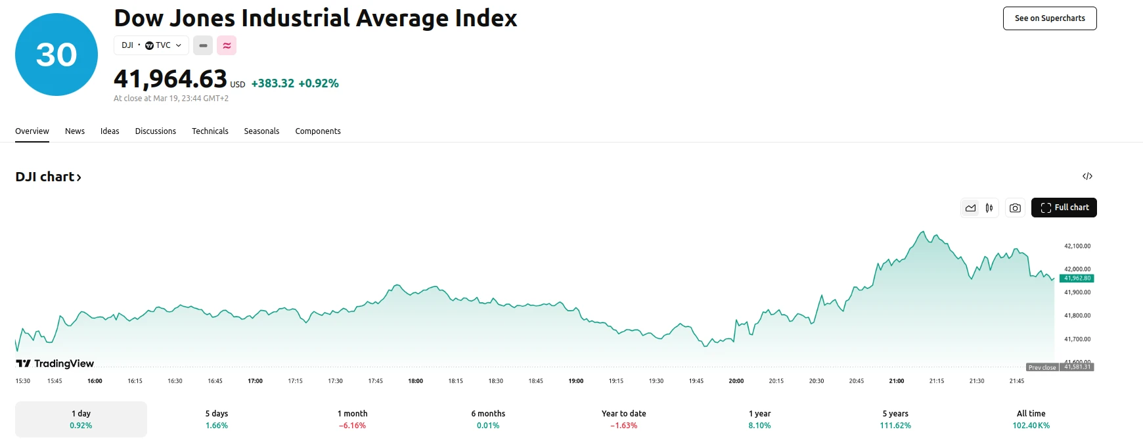
Task: Open the Components tab
Action: click(318, 131)
